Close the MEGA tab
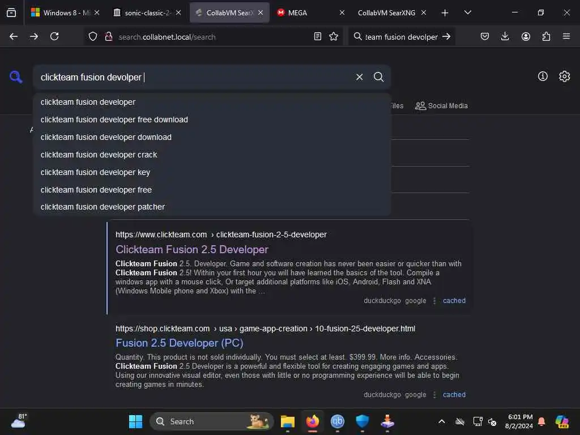This screenshot has height=435, width=580. 342,12
